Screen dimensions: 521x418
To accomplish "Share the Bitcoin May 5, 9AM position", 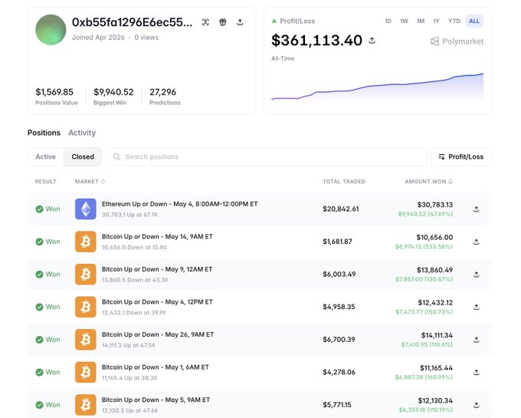I will pyautogui.click(x=476, y=405).
